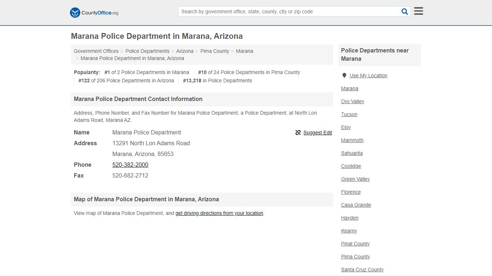Screen dimensions: 492x276
Task: Select the page title heading
Action: click(x=157, y=36)
